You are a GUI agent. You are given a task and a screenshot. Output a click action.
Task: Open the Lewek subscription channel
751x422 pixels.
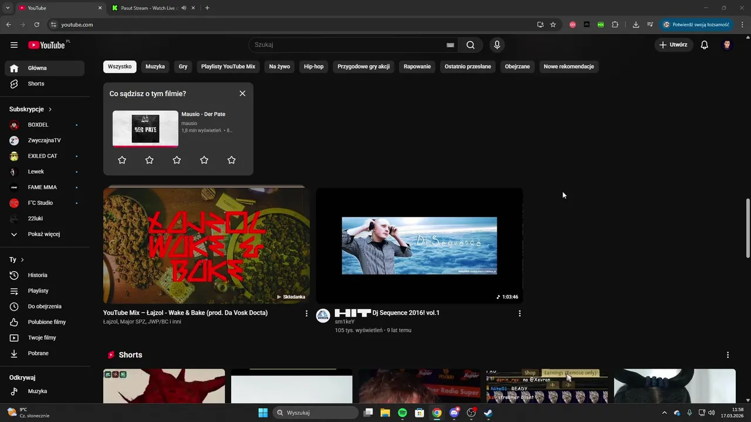pyautogui.click(x=45, y=172)
